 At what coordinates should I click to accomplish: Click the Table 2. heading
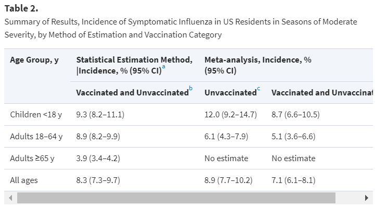[21, 8]
